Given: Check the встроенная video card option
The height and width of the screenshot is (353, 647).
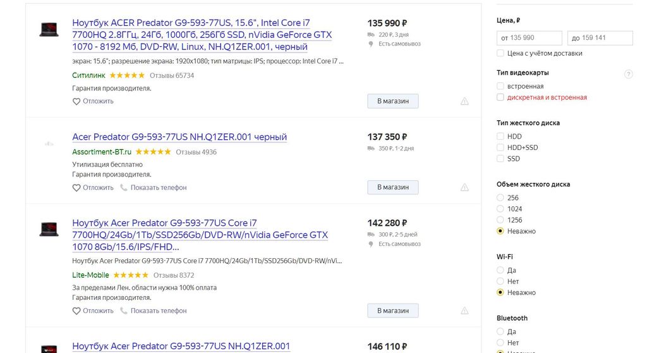Looking at the screenshot, I should click(x=501, y=86).
